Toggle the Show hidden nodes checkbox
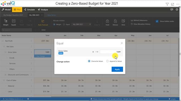181x101 pixels. click(157, 21)
